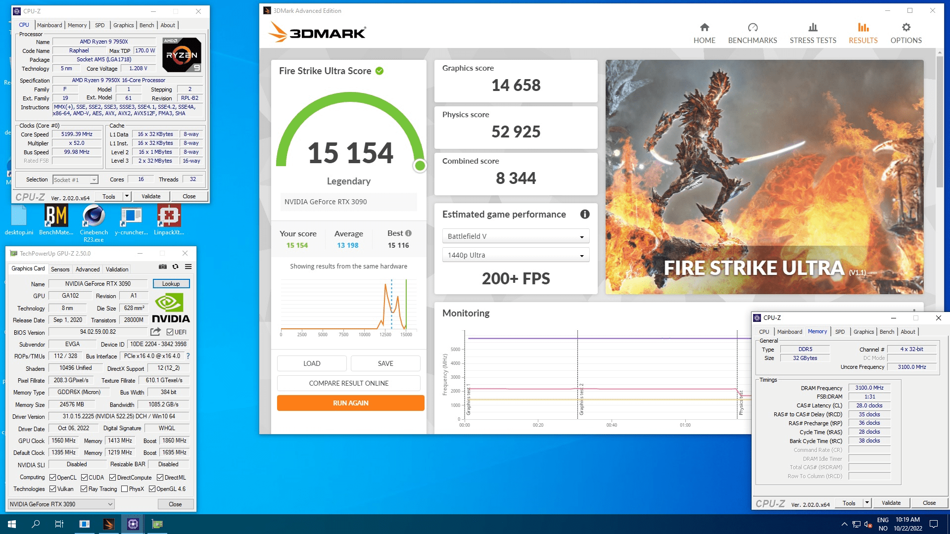
Task: Switch to SPD tab in bottom CPU-Z
Action: tap(840, 332)
